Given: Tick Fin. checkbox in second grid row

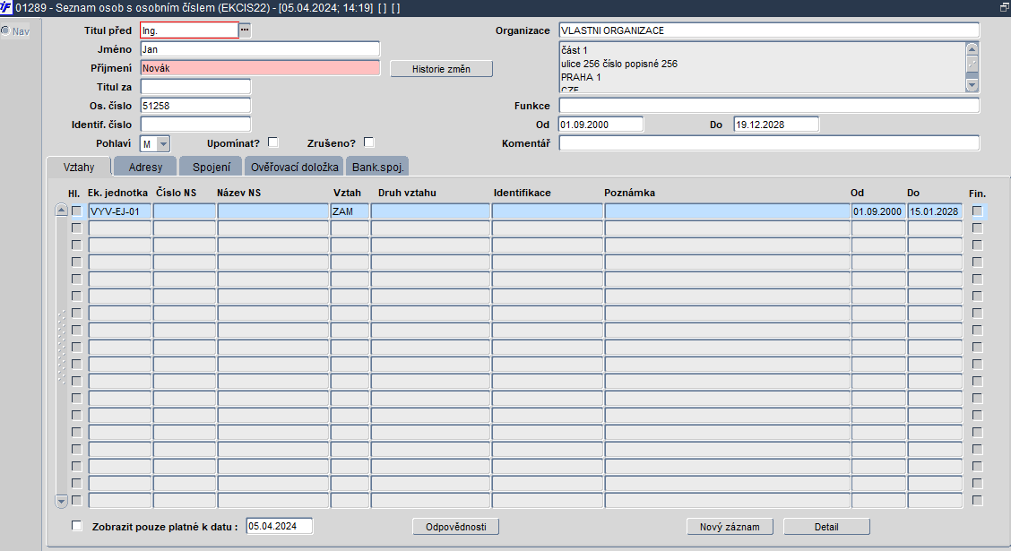Looking at the screenshot, I should point(978,228).
